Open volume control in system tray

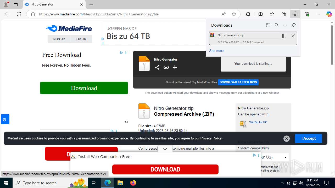(301, 183)
